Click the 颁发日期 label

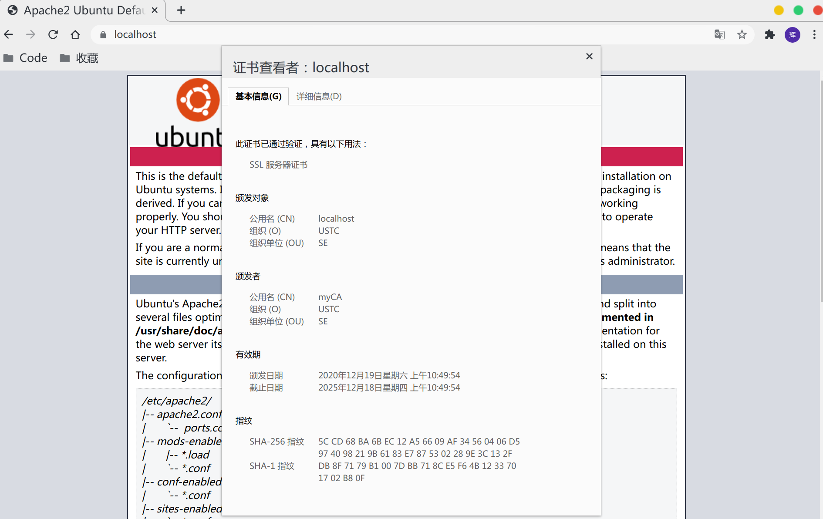pos(266,375)
